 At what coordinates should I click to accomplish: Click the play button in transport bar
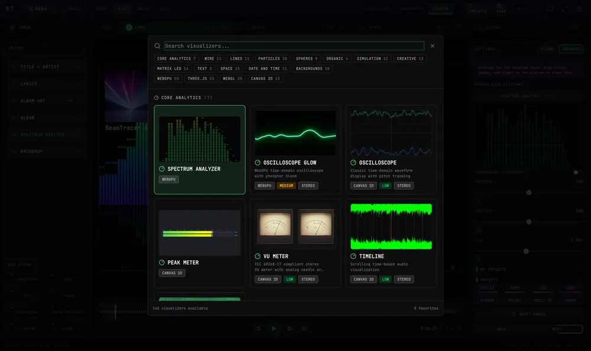tap(274, 329)
